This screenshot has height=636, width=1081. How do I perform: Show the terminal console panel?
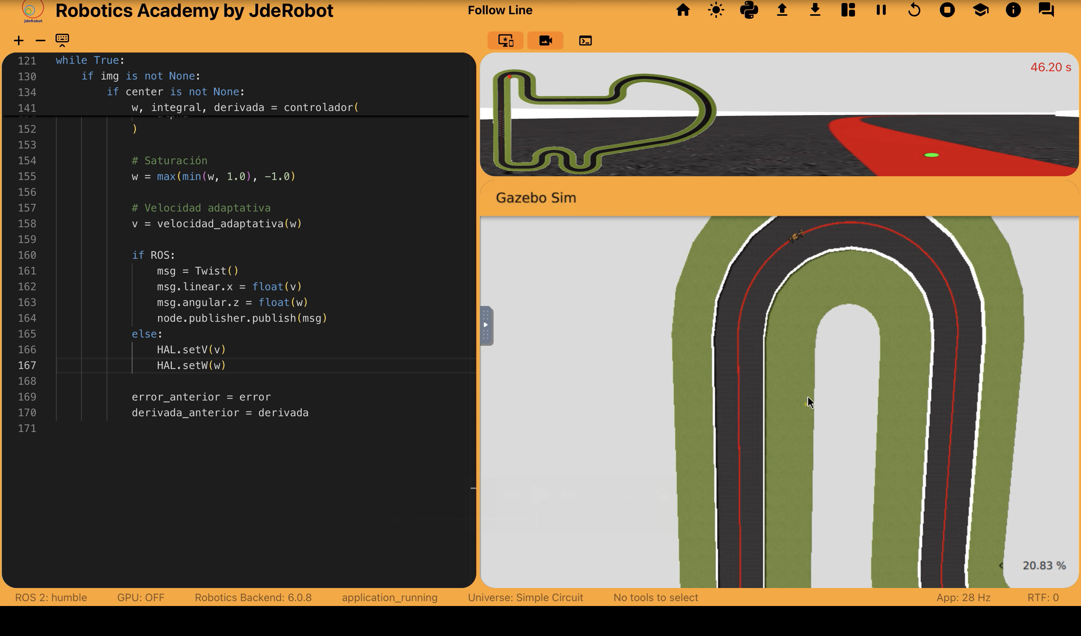pyautogui.click(x=585, y=41)
